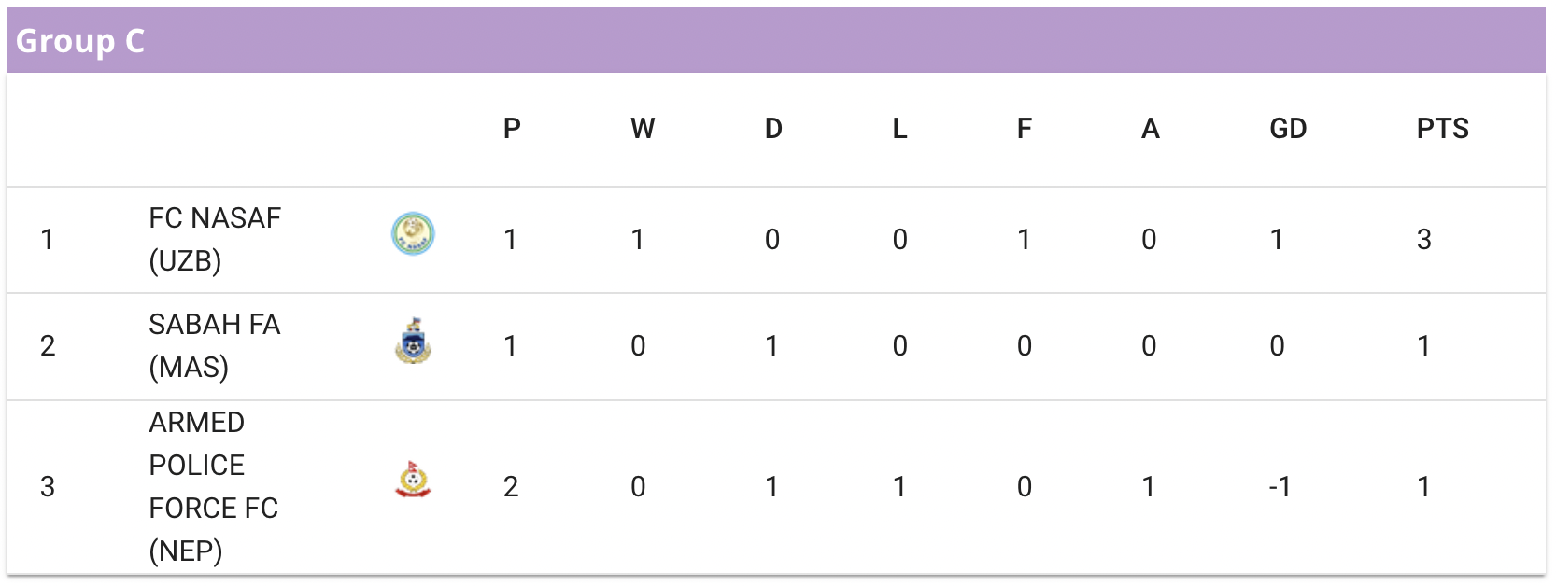
Task: Open the FC NASAF (UZB) team link
Action: (x=215, y=239)
